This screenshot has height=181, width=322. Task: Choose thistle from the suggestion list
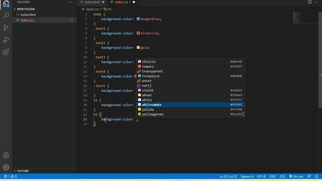190,61
